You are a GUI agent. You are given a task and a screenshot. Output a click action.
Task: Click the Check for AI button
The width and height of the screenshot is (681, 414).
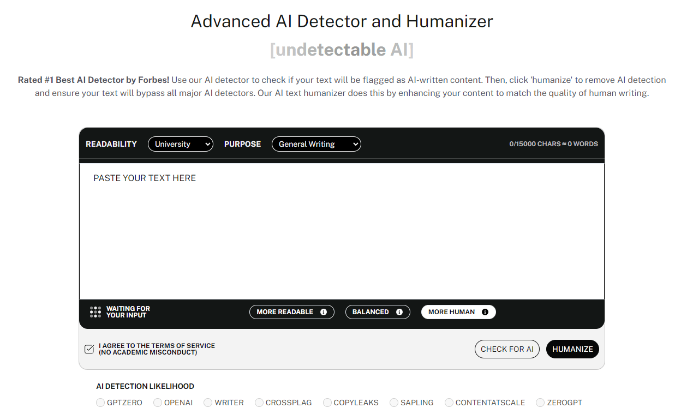[507, 349]
